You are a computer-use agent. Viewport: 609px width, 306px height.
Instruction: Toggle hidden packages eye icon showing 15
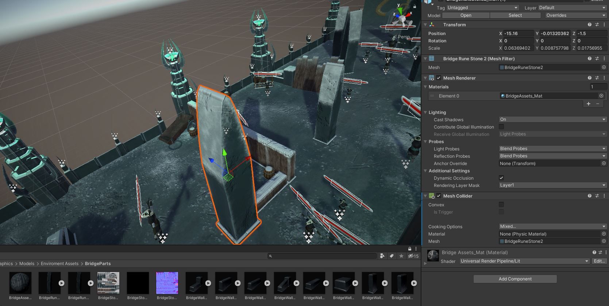pos(413,256)
